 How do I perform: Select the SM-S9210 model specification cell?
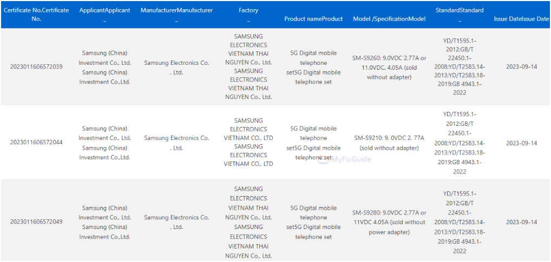pos(389,143)
